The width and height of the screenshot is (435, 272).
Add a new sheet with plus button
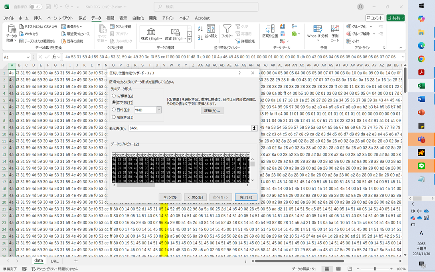76,261
